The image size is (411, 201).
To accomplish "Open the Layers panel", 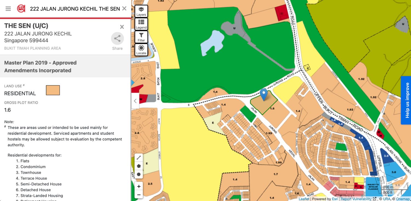I will [x=141, y=11].
